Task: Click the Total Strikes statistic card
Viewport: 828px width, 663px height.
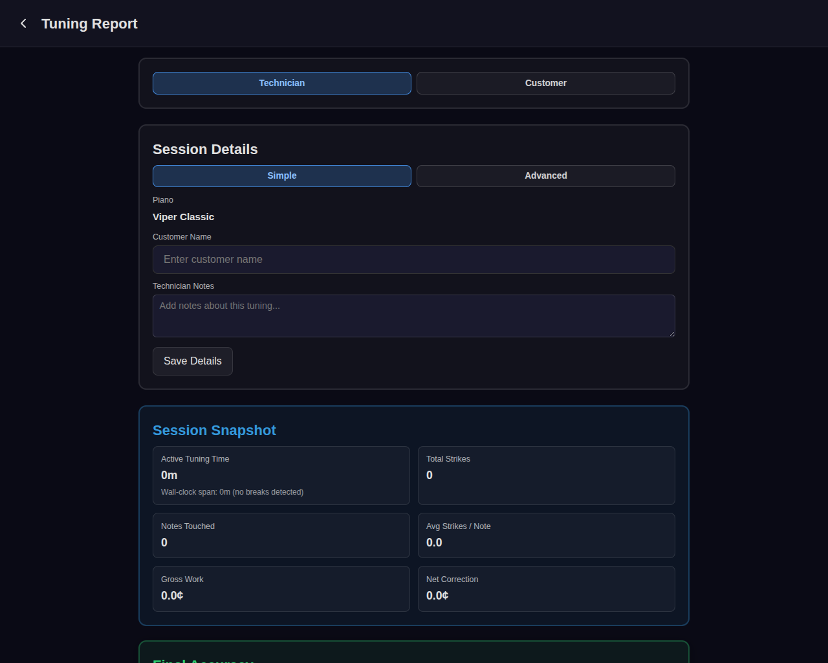Action: (546, 475)
